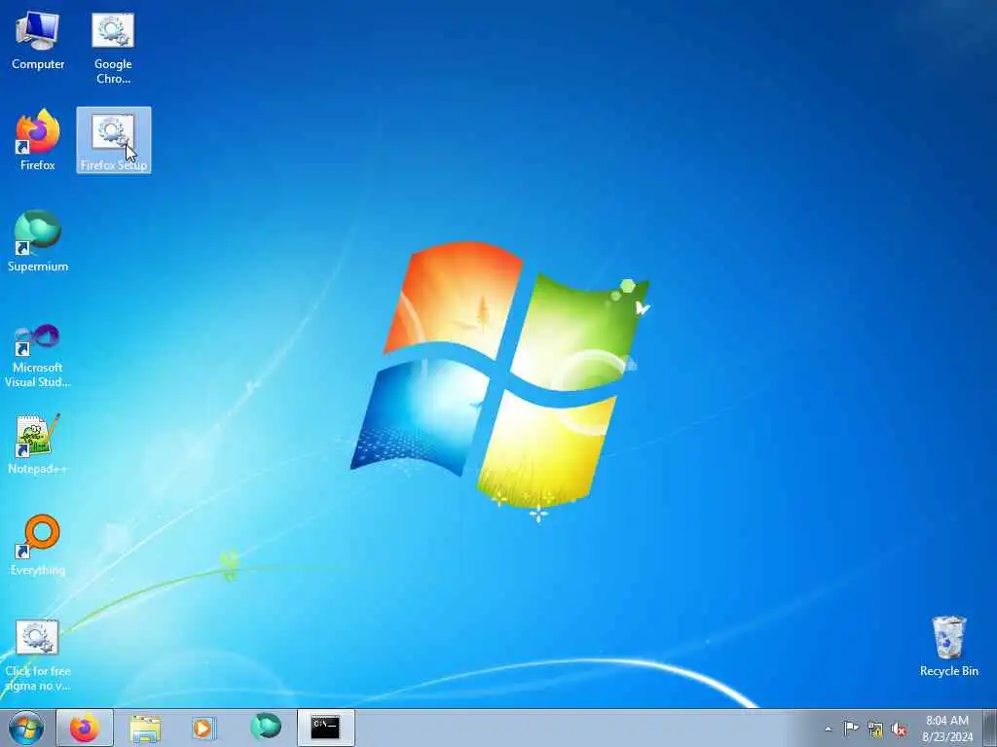Open Supermium from the taskbar
The width and height of the screenshot is (997, 747).
tap(265, 728)
